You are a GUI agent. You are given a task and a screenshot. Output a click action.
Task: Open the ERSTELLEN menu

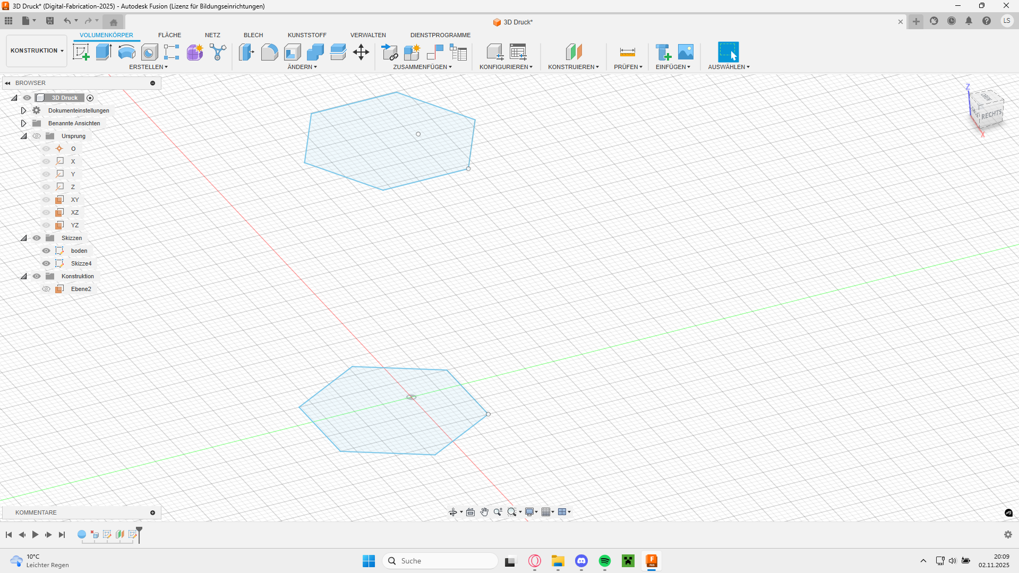click(x=148, y=67)
